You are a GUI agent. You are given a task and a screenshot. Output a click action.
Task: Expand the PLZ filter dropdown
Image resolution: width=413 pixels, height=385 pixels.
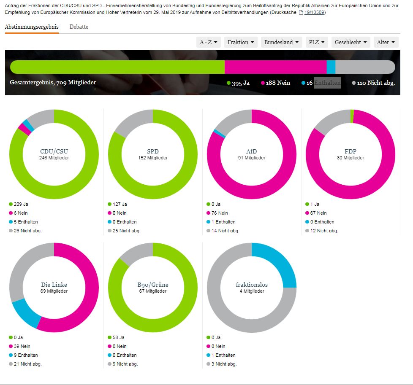[x=316, y=42]
